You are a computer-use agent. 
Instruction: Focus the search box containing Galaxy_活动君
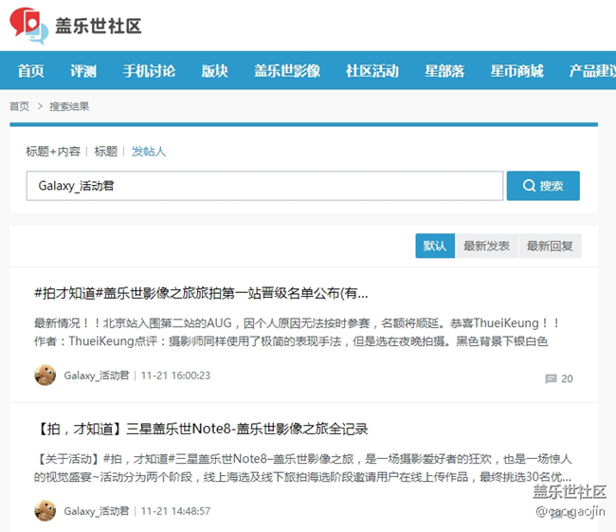264,186
